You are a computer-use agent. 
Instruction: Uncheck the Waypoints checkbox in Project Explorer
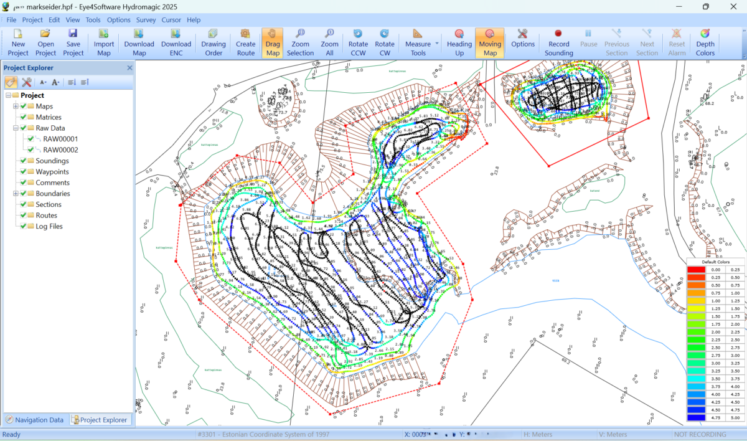[23, 172]
